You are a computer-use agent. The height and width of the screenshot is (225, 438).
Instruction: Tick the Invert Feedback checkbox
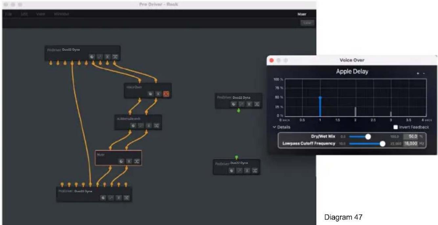[x=396, y=127]
